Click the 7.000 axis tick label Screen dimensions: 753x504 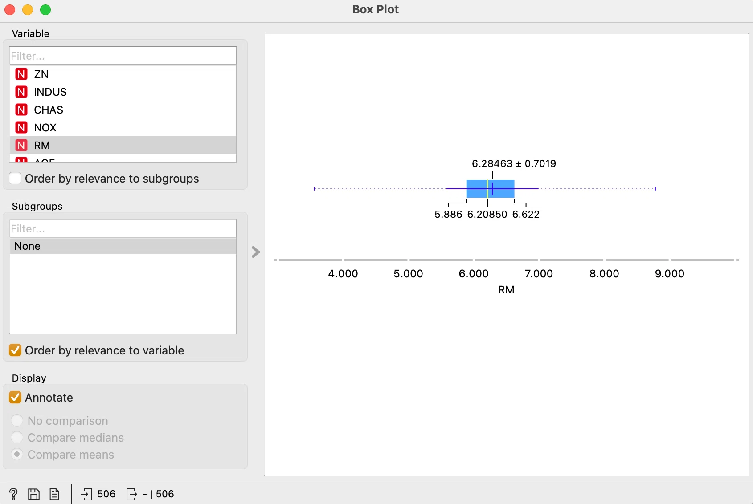pyautogui.click(x=539, y=274)
